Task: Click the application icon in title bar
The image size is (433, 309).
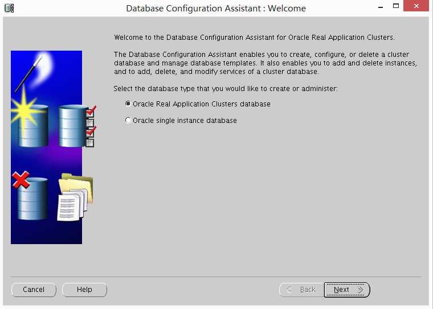Action: point(9,8)
